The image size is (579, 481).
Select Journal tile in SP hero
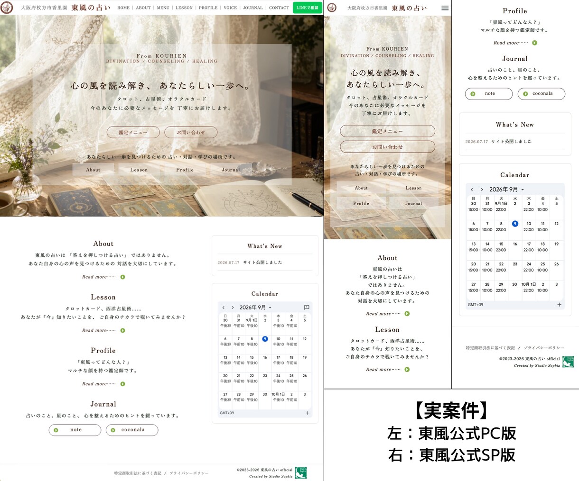pos(414,203)
